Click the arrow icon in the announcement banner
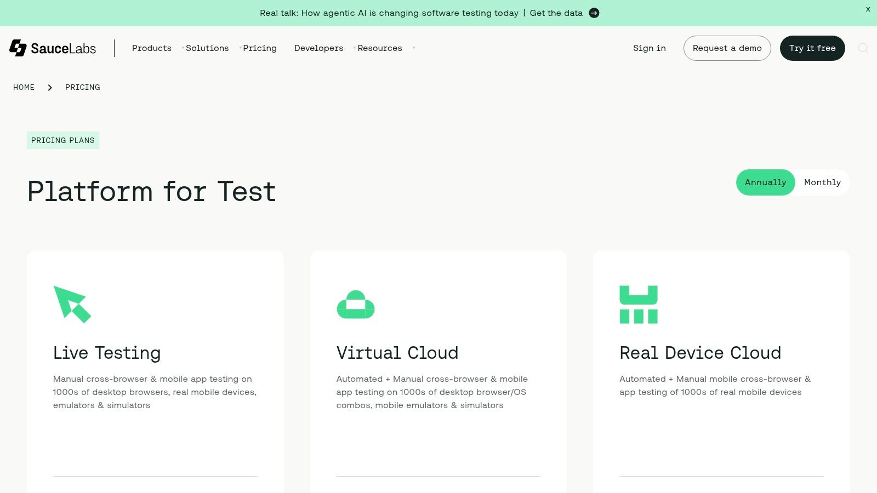Image resolution: width=877 pixels, height=493 pixels. coord(594,13)
